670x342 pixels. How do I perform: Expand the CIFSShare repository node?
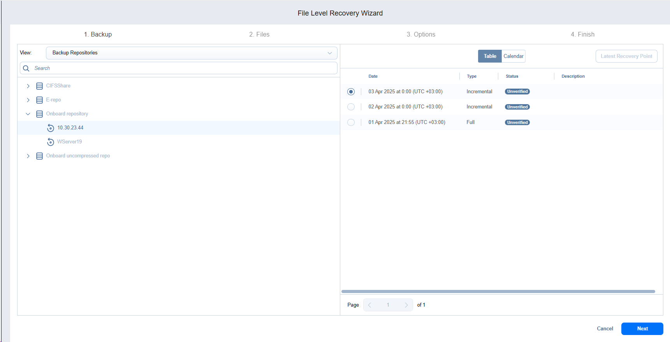click(28, 86)
